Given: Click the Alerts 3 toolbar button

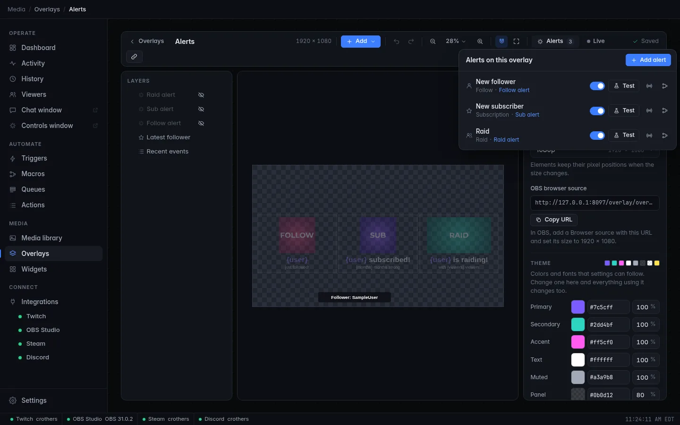Looking at the screenshot, I should 555,42.
